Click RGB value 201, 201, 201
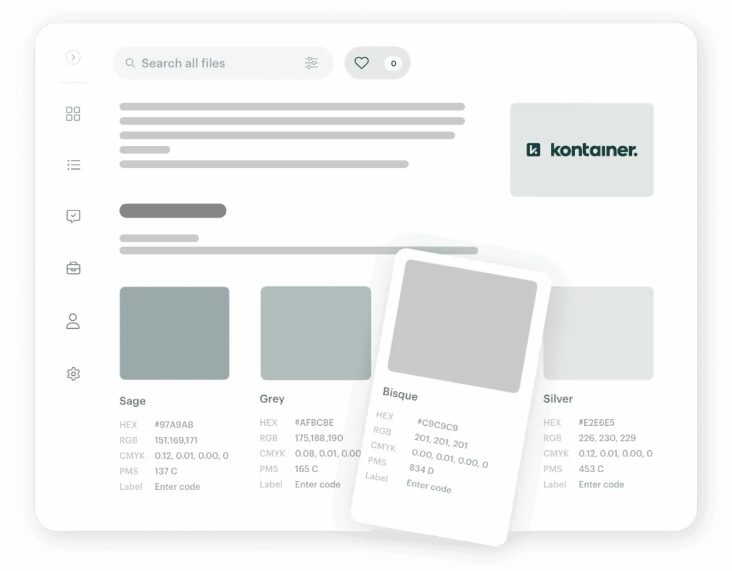Image resolution: width=732 pixels, height=571 pixels. tap(441, 440)
